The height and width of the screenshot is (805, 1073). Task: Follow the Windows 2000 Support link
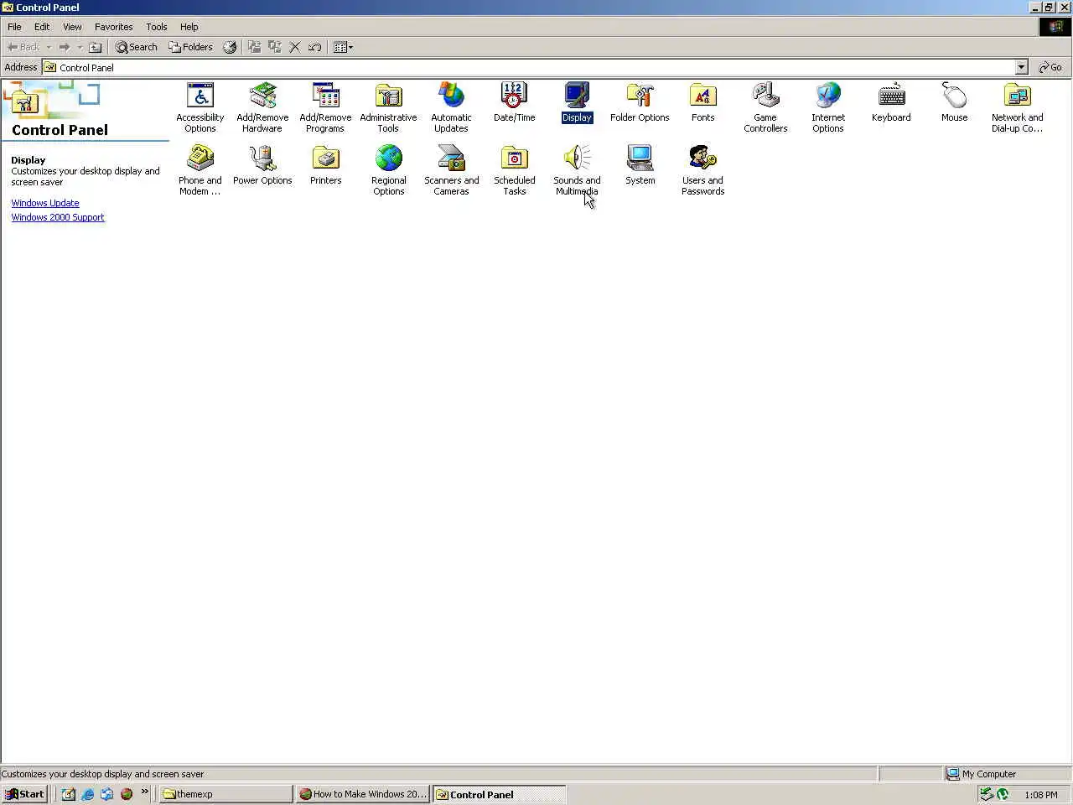[x=58, y=217]
